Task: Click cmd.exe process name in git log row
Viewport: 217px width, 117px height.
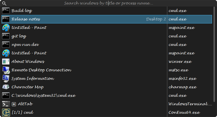Action: (178, 36)
